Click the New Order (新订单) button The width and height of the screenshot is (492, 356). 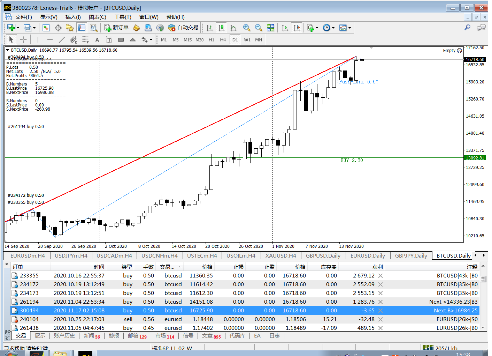(x=117, y=28)
